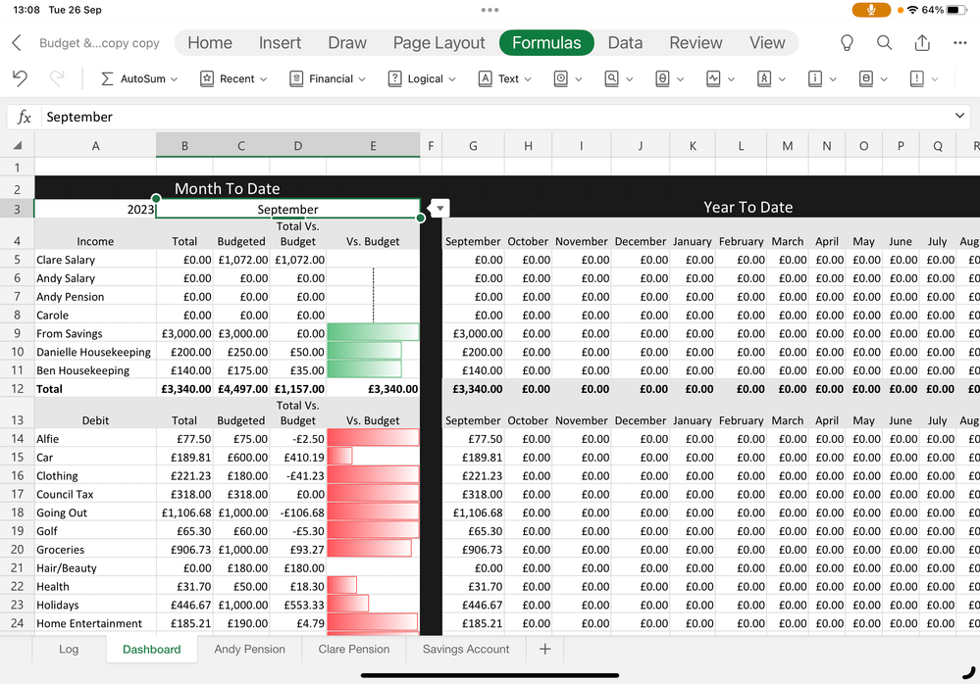This screenshot has width=980, height=684.
Task: Open Recent functions list
Action: pos(233,78)
